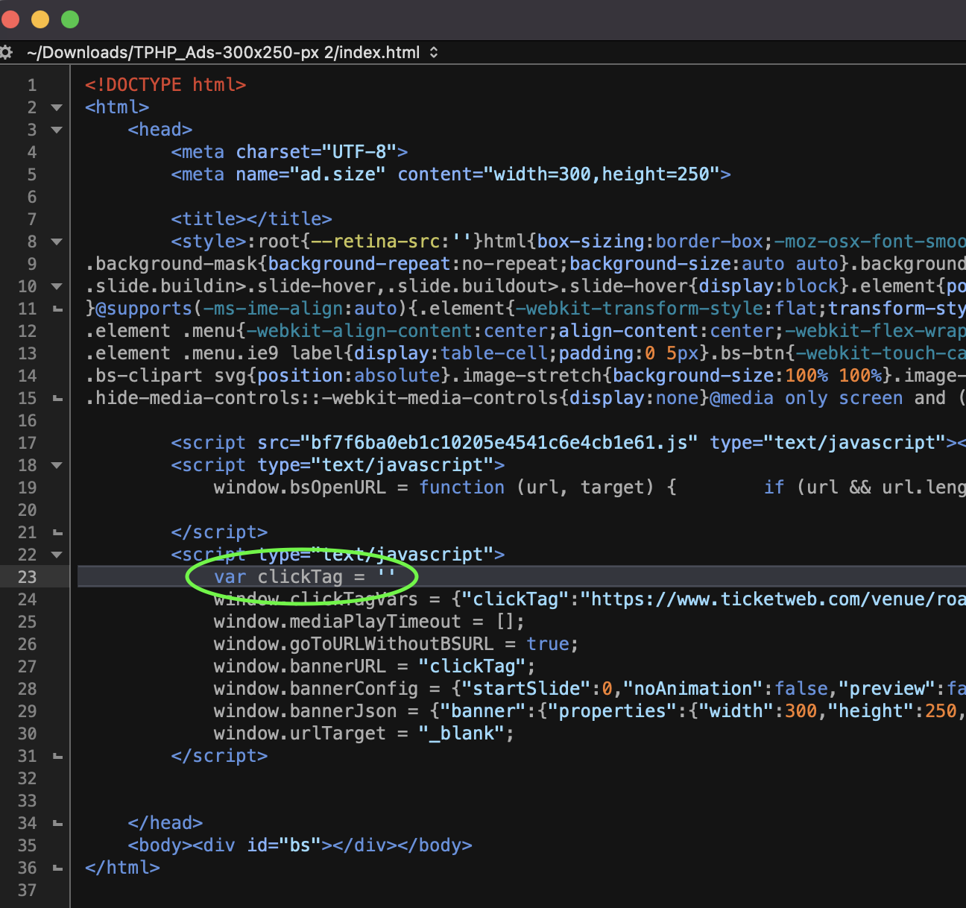Image resolution: width=966 pixels, height=908 pixels.
Task: Open the index.html file path popup
Action: (233, 52)
